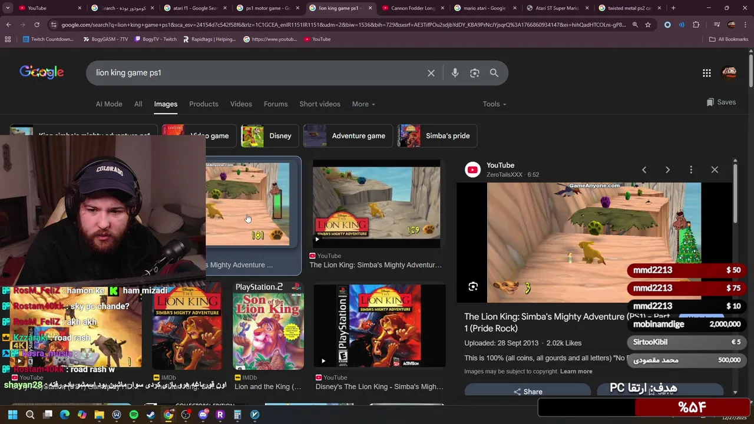Open the thumbnail showing 129 paw counter

tap(376, 204)
